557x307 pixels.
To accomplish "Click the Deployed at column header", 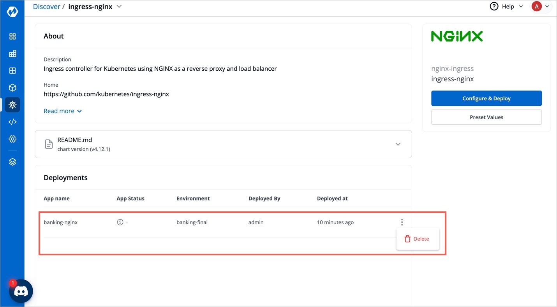I will pos(332,199).
